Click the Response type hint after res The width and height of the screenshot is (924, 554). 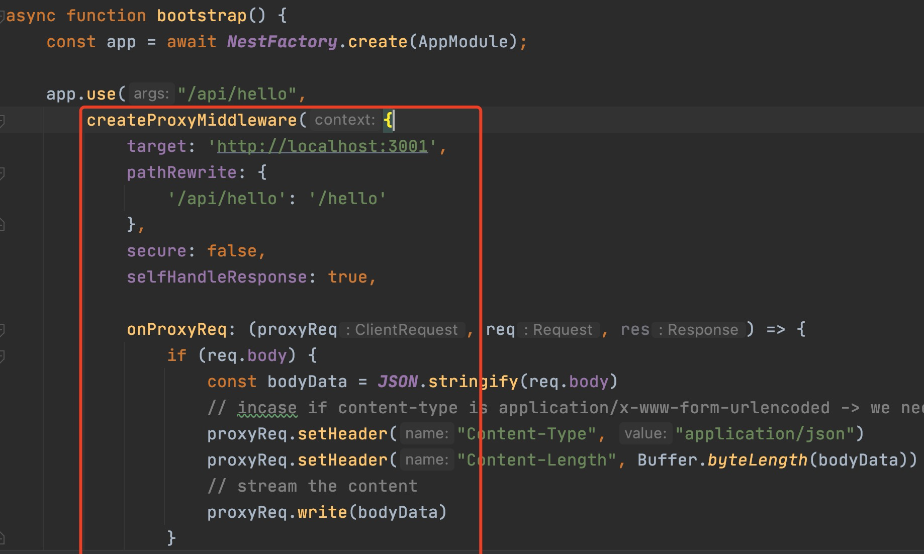point(699,330)
